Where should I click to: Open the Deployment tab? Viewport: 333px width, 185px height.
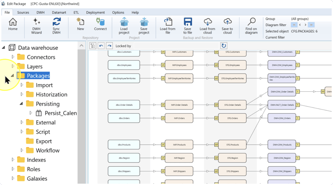95,12
